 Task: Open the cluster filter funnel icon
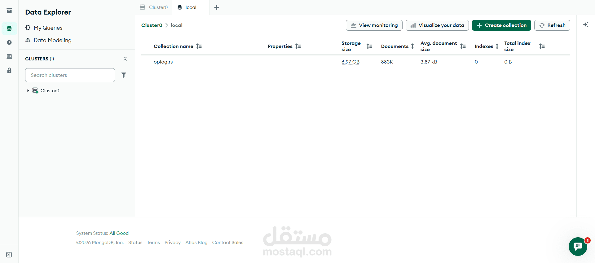pyautogui.click(x=124, y=75)
